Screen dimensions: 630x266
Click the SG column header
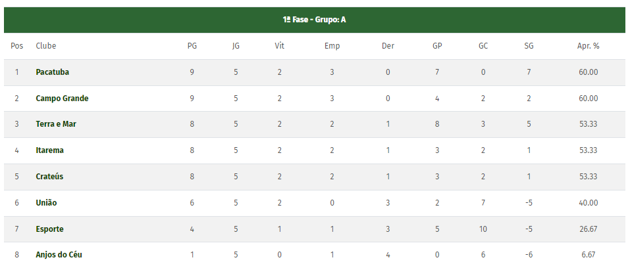pos(529,46)
